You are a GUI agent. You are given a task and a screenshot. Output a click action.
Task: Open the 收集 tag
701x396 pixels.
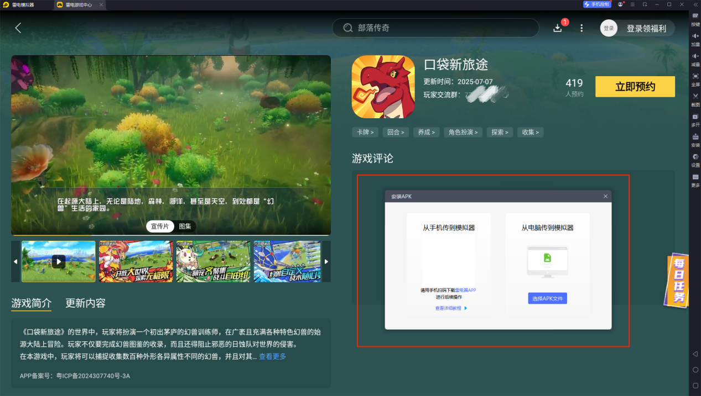(531, 132)
